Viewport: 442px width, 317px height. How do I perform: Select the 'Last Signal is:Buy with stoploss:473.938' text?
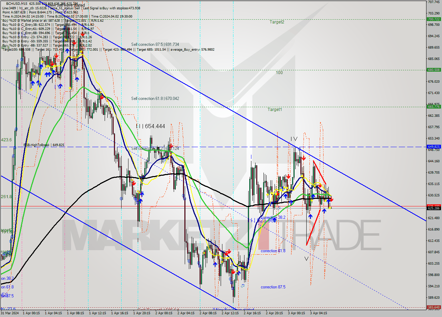pos(111,8)
